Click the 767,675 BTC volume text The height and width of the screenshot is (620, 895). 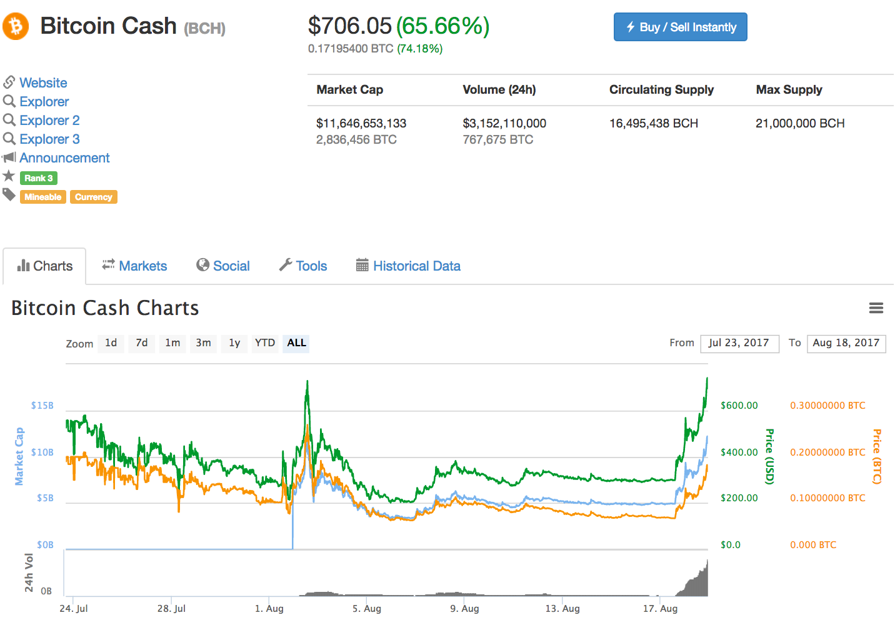click(498, 139)
